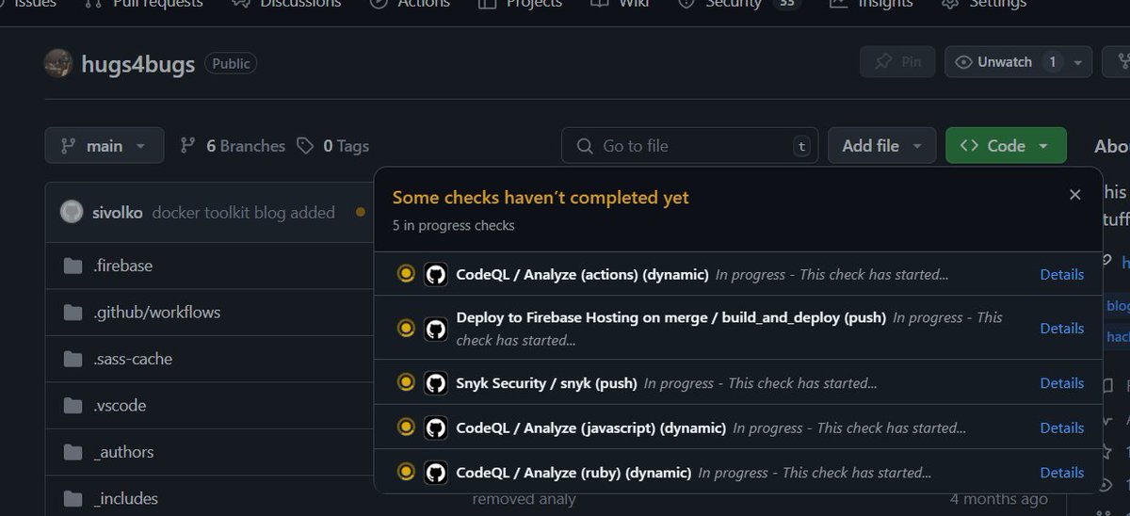Viewport: 1130px width, 516px height.
Task: View the 0 Tags link
Action: [x=332, y=146]
